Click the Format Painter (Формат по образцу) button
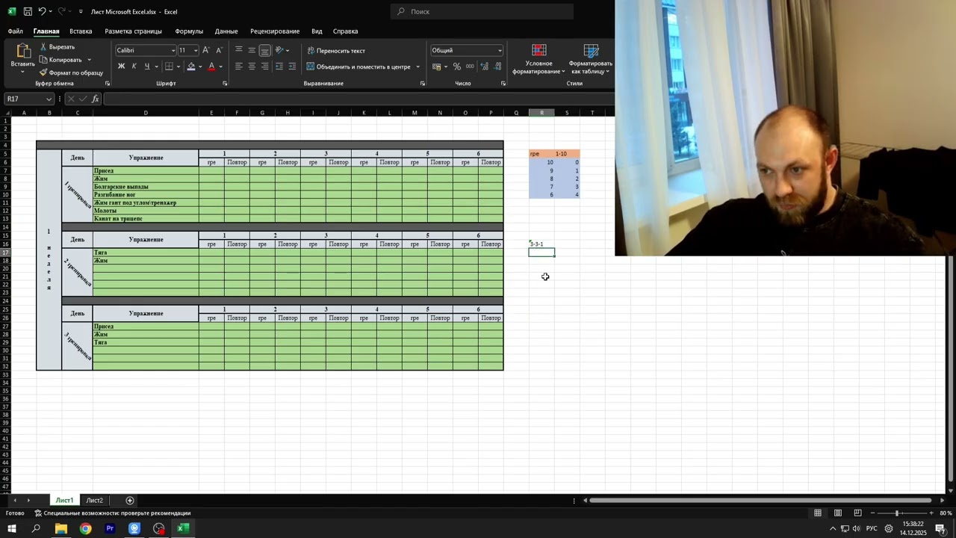This screenshot has width=956, height=538. click(x=72, y=72)
